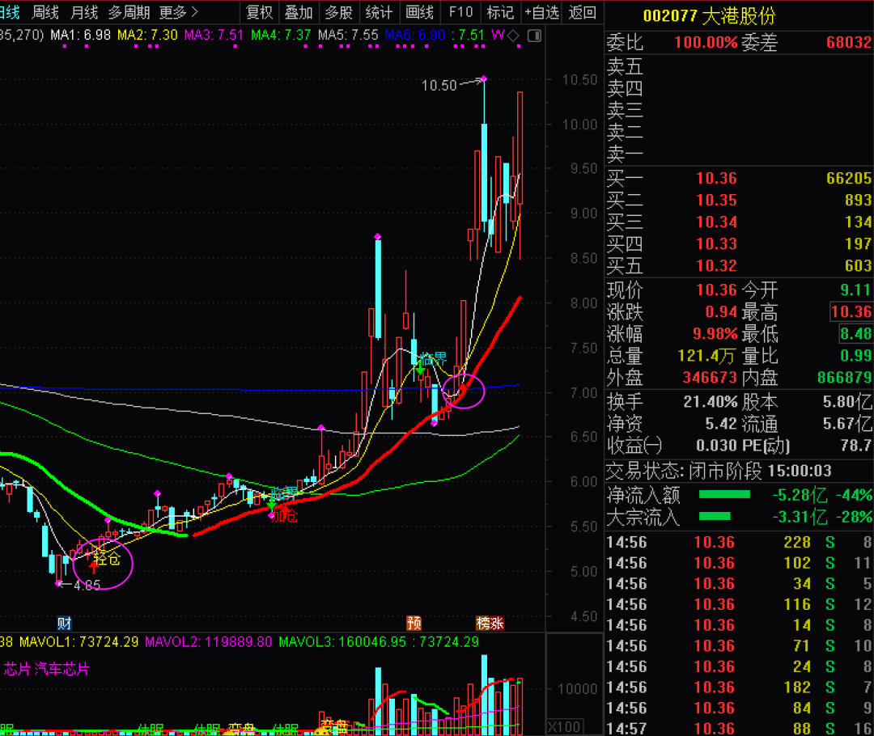Click the 买五 bid price 10.32
This screenshot has width=874, height=736.
click(716, 265)
